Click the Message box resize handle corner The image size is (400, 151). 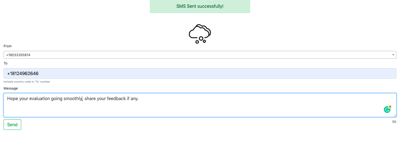[395, 115]
